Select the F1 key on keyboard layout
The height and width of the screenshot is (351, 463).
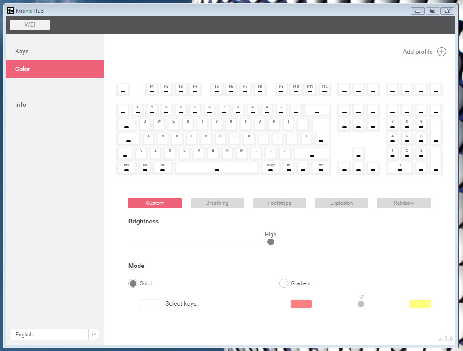[x=152, y=89]
